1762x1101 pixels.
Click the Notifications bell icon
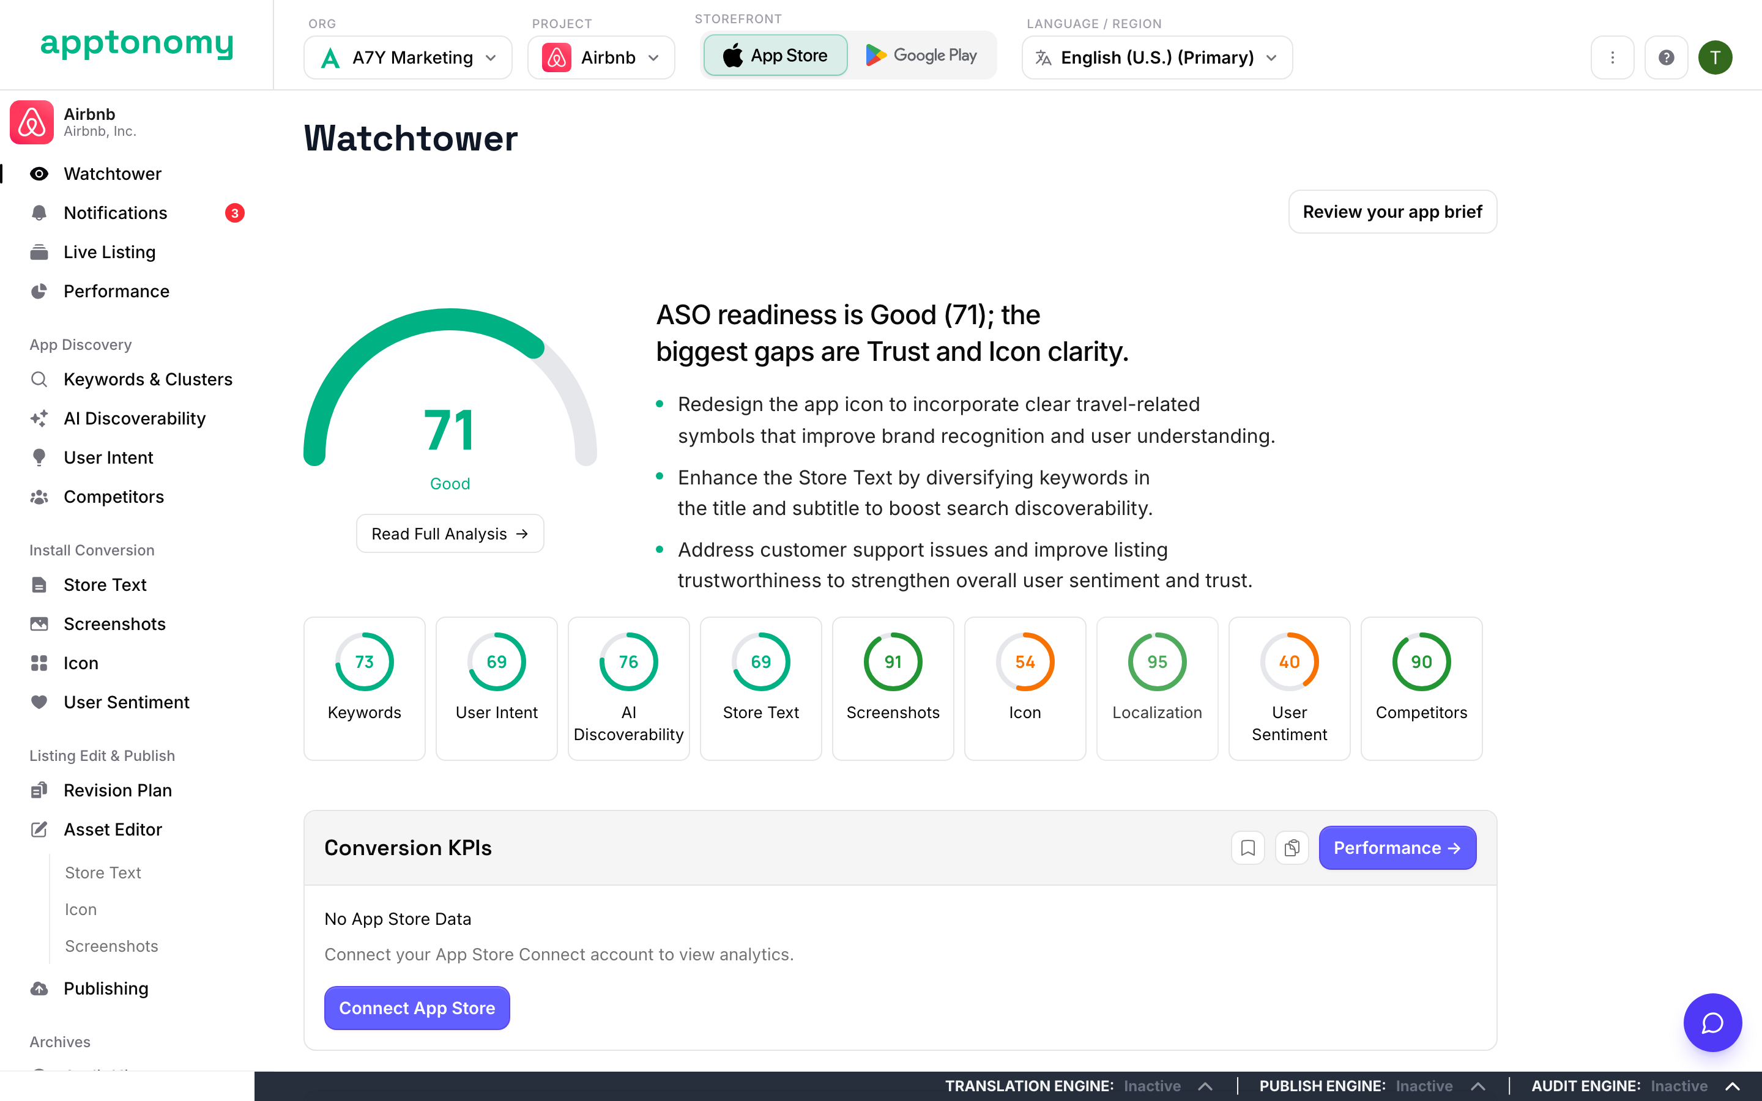[x=39, y=213]
